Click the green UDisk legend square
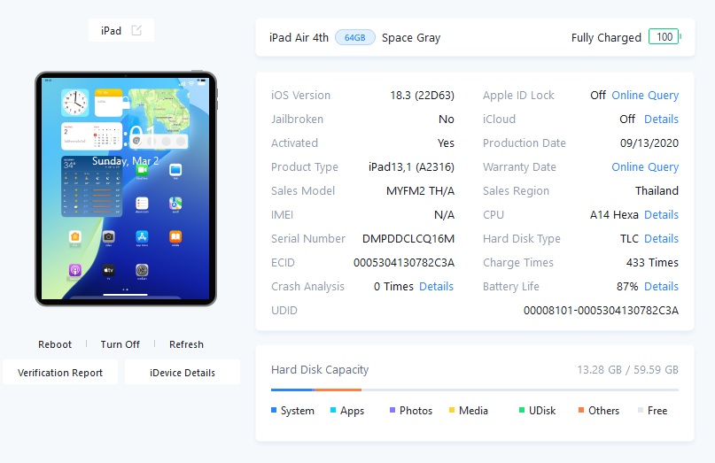 522,410
